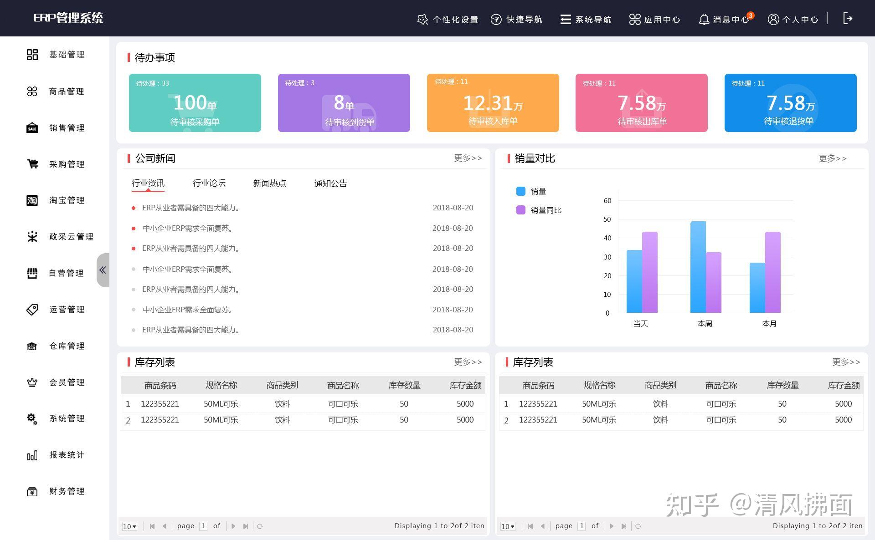Viewport: 875px width, 540px height.
Task: Click the 仓库管理 warehouse icon
Action: click(32, 346)
